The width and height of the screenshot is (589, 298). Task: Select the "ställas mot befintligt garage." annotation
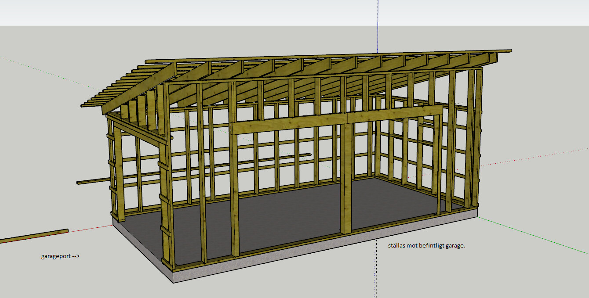426,246
